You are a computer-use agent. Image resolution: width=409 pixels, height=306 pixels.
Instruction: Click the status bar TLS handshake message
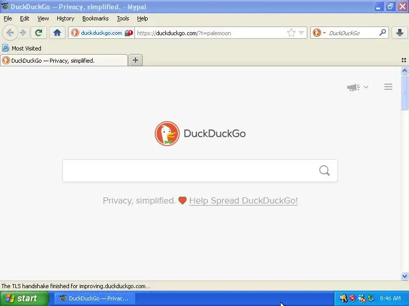76,286
